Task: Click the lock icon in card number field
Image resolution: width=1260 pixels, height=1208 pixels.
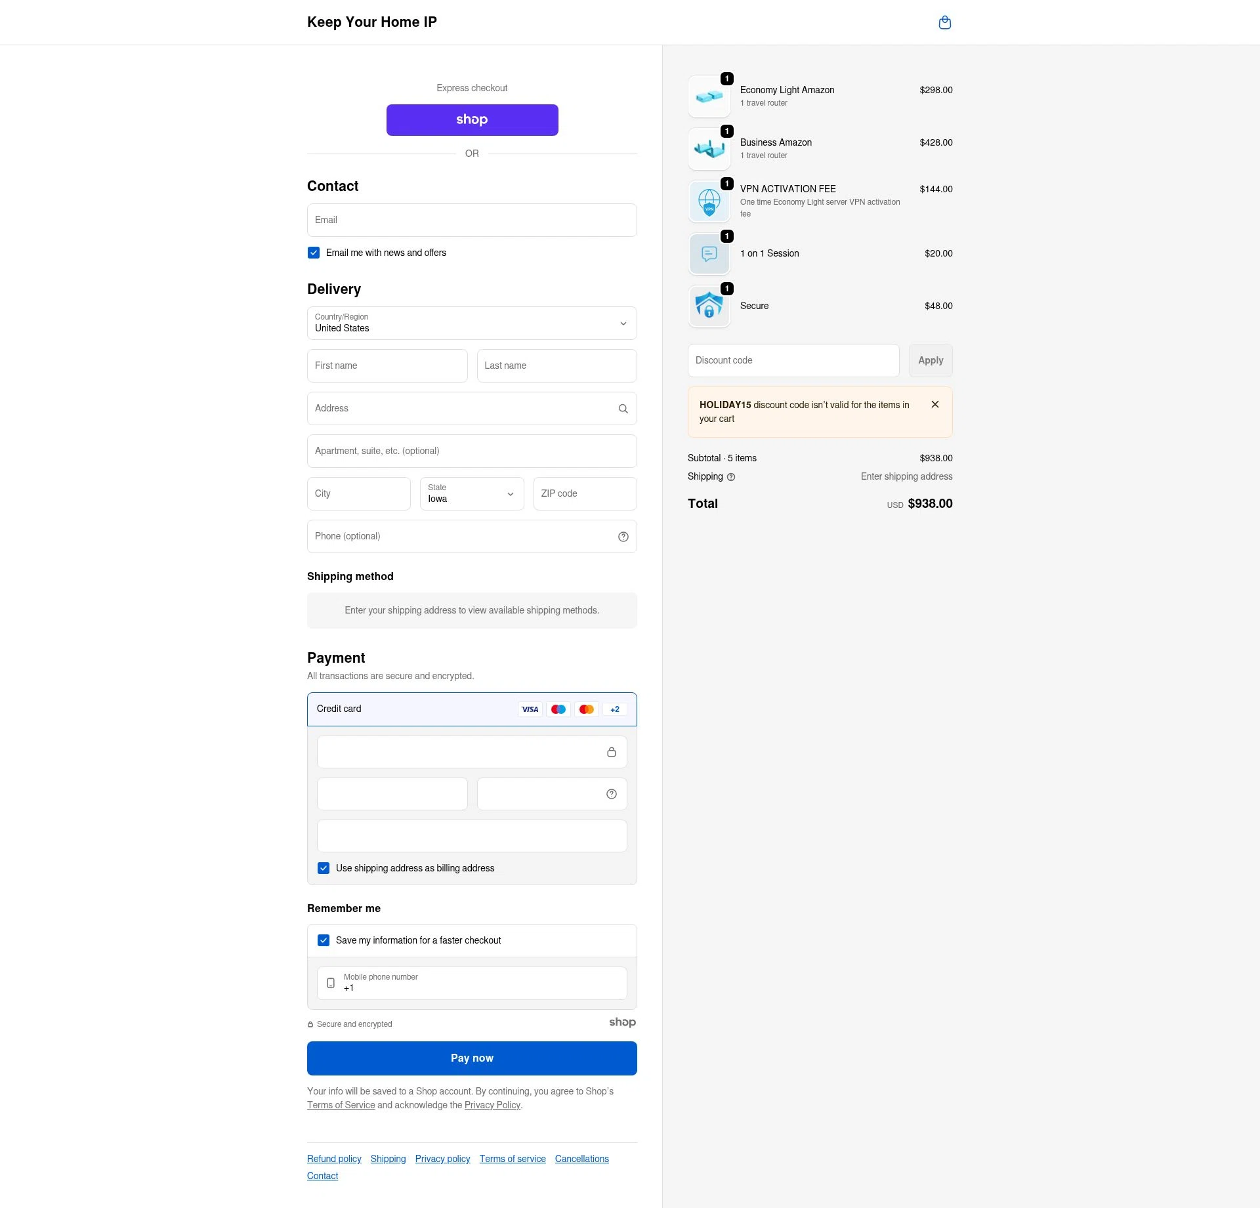Action: (x=612, y=752)
